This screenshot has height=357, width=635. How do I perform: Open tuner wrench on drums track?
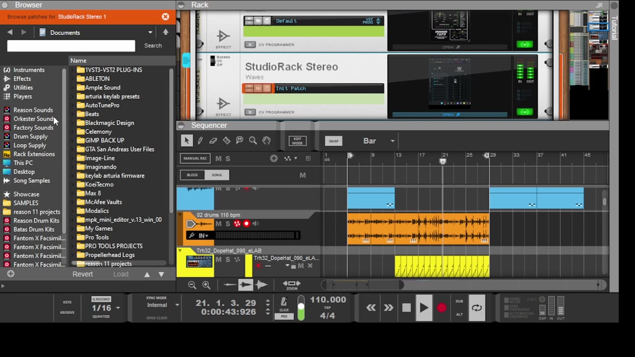click(x=191, y=235)
